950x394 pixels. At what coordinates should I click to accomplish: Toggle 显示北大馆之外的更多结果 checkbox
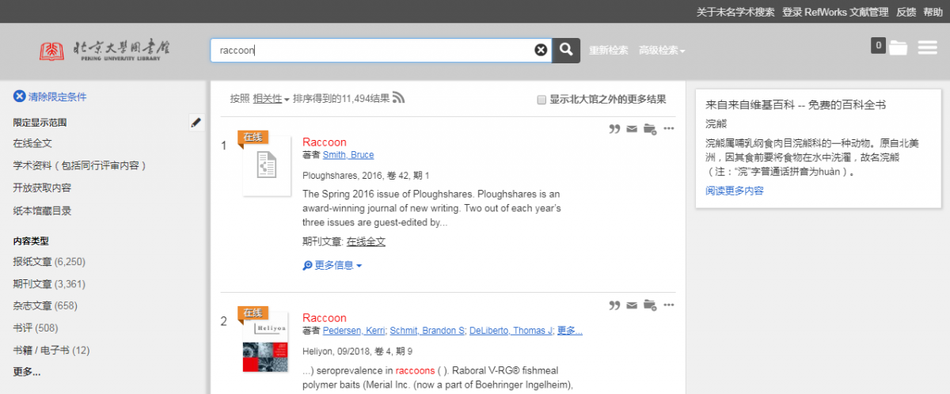[x=541, y=100]
